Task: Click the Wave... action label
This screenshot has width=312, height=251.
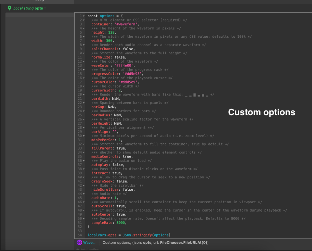Action: click(89, 242)
